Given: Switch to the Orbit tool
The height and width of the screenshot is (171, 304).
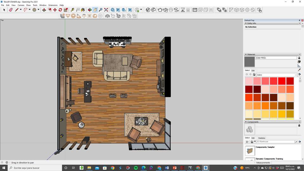Looking at the screenshot, I should tap(90, 10).
